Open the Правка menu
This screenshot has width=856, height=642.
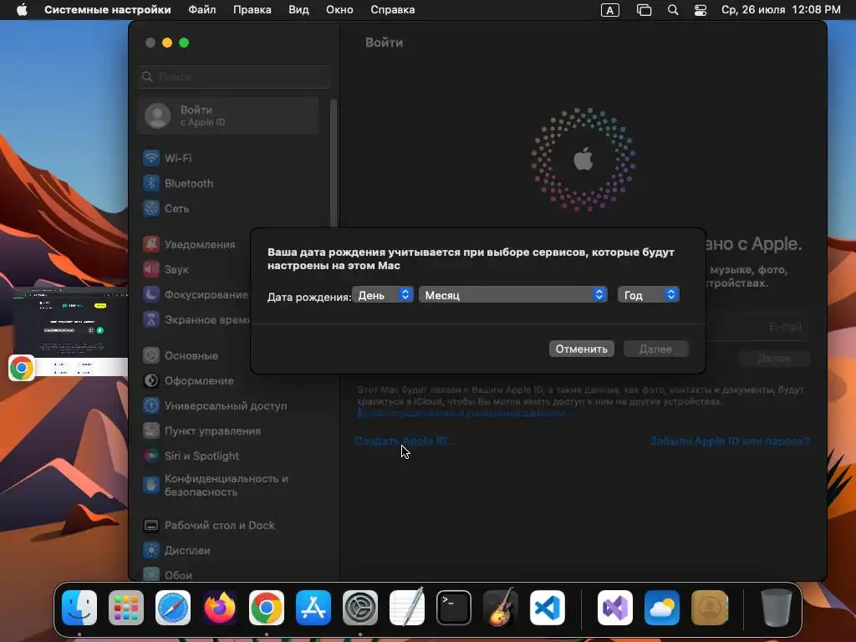[252, 10]
